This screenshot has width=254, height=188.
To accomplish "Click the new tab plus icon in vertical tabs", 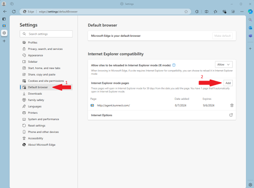I will (4, 41).
